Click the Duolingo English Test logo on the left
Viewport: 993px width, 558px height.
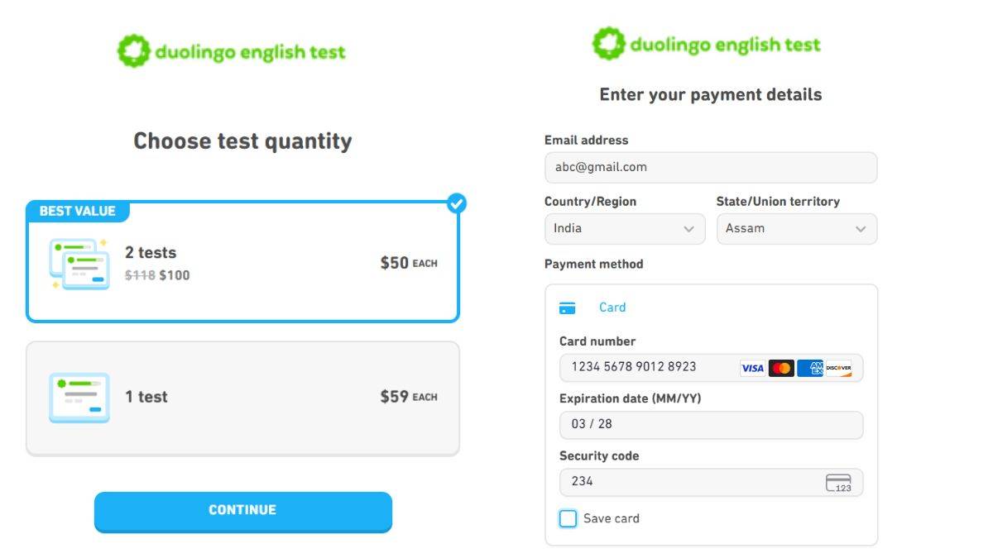click(232, 50)
